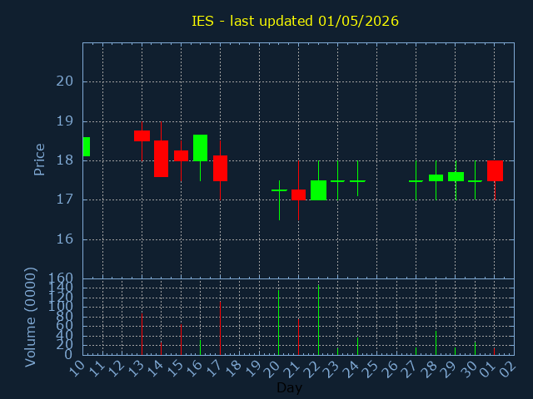Viewport: 533px width, 399px height.
Task: Click the red candlestick for day 17
Action: point(220,168)
